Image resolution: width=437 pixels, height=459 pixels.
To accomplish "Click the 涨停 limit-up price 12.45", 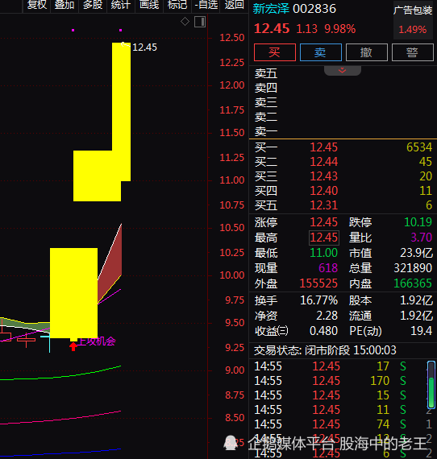I will [324, 222].
